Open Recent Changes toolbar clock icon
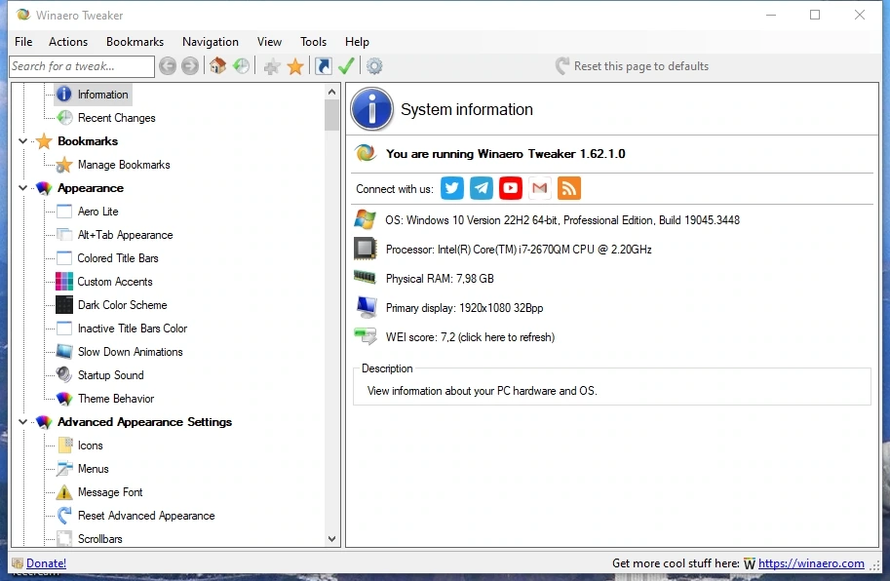 tap(241, 66)
